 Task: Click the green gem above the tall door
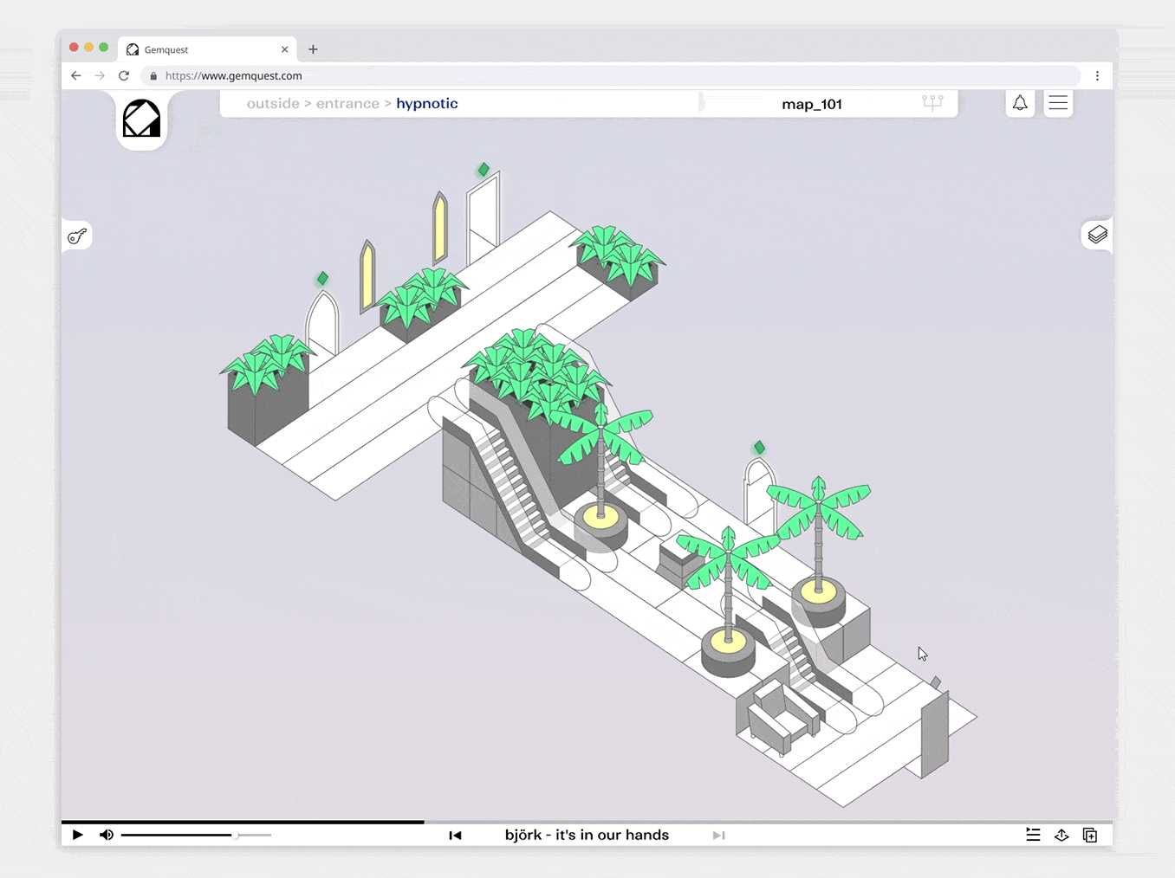(x=484, y=170)
